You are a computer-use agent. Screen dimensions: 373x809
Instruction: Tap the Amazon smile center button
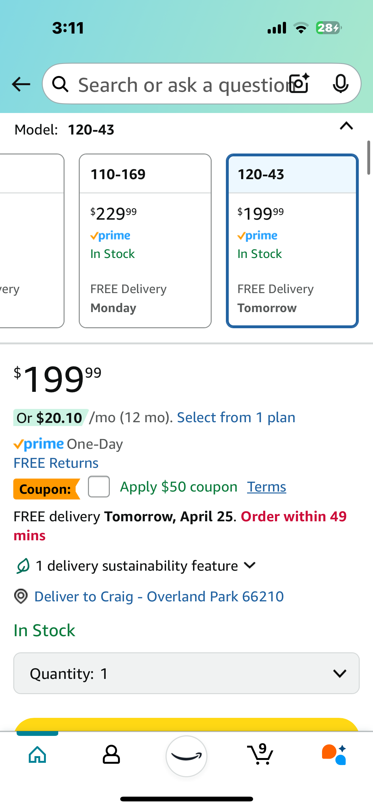186,756
